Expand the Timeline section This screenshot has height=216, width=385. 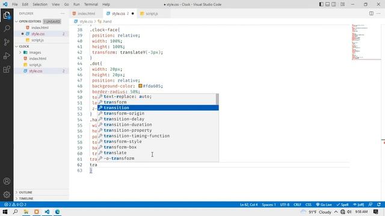26,199
